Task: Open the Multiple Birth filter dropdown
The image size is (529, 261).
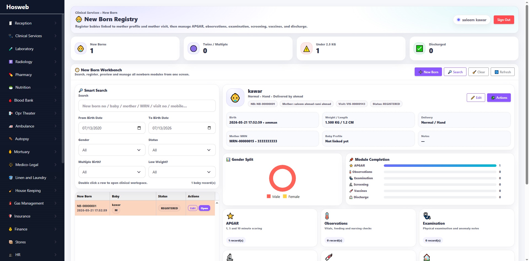Action: point(112,172)
